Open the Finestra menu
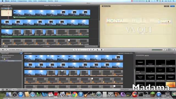Screen dimensions: 176x99 51,1
